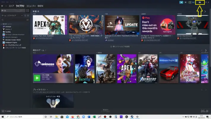Switch to collections grid view icon
The width and height of the screenshot is (211, 119).
pyautogui.click(x=28, y=10)
